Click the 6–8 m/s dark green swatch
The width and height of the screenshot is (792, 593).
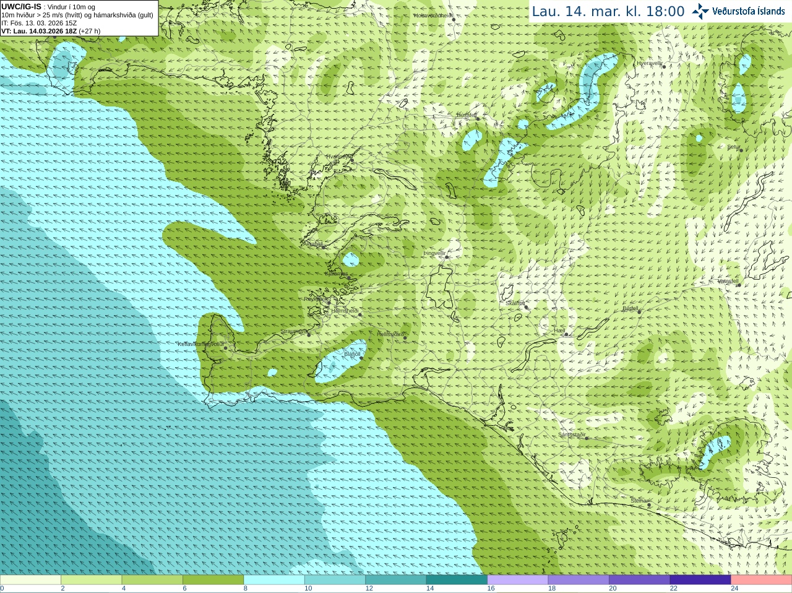coord(213,580)
